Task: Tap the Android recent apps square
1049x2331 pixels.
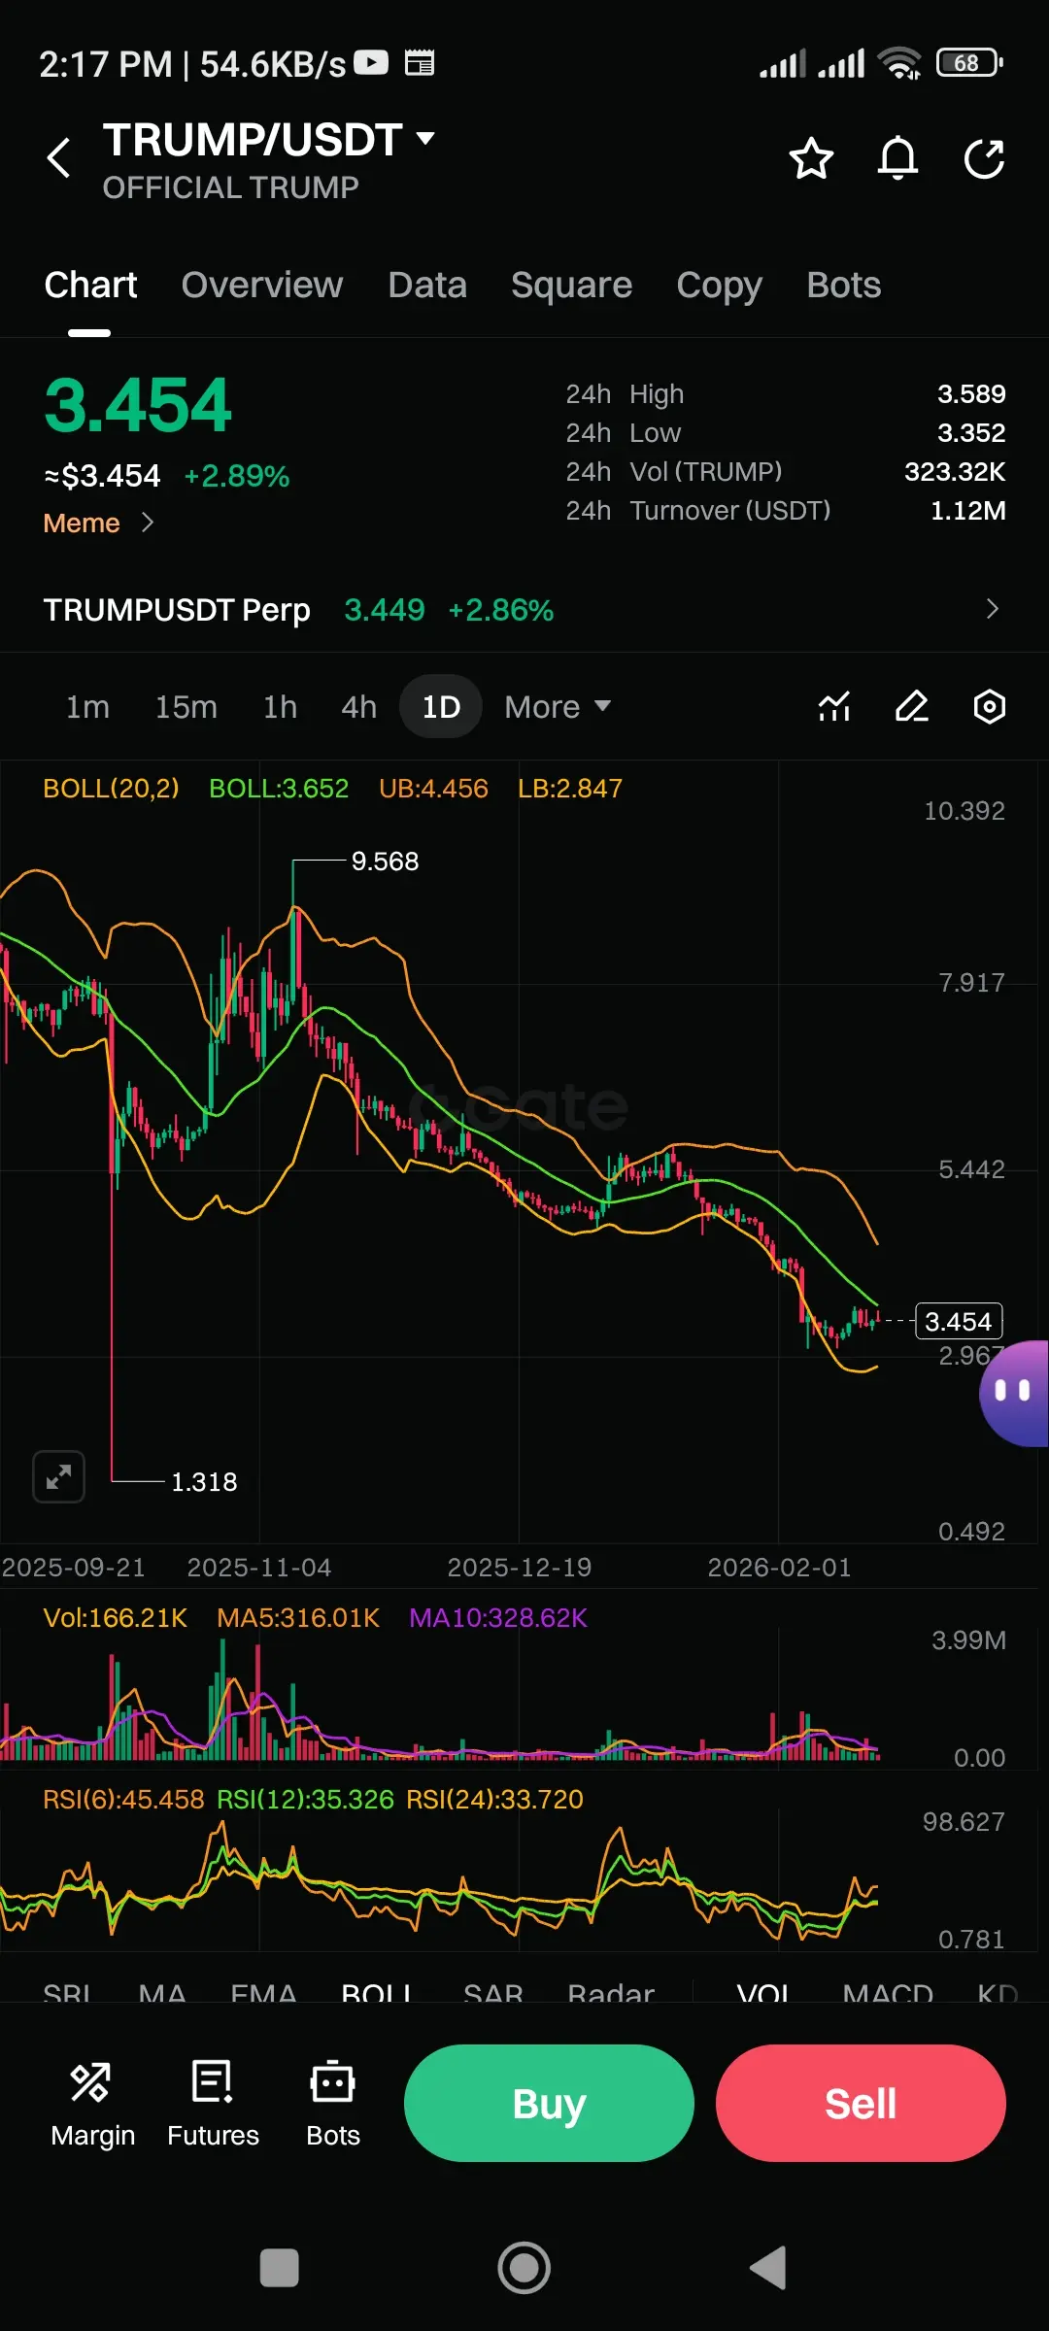Action: [280, 2269]
